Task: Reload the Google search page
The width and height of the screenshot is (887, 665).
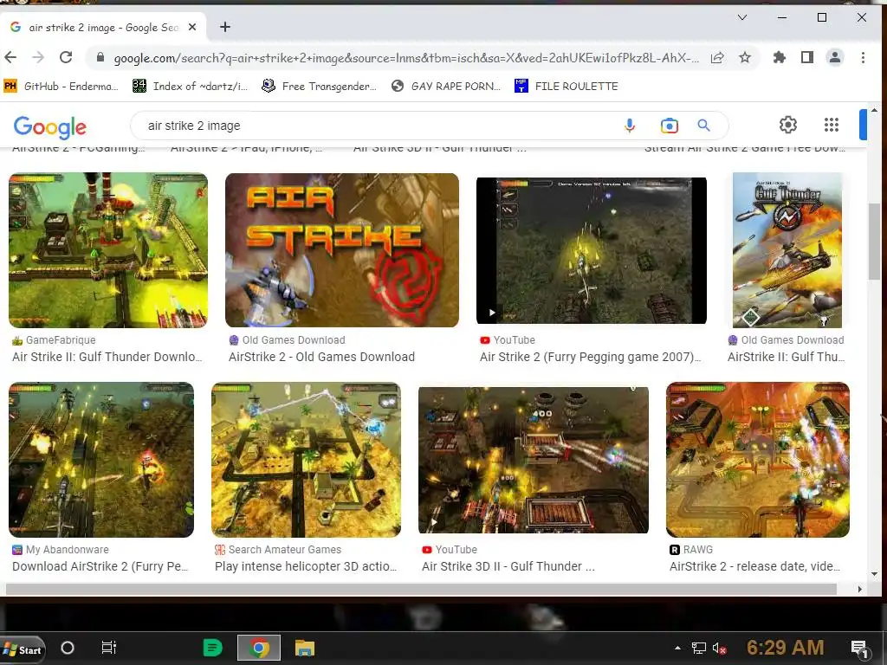Action: point(66,57)
